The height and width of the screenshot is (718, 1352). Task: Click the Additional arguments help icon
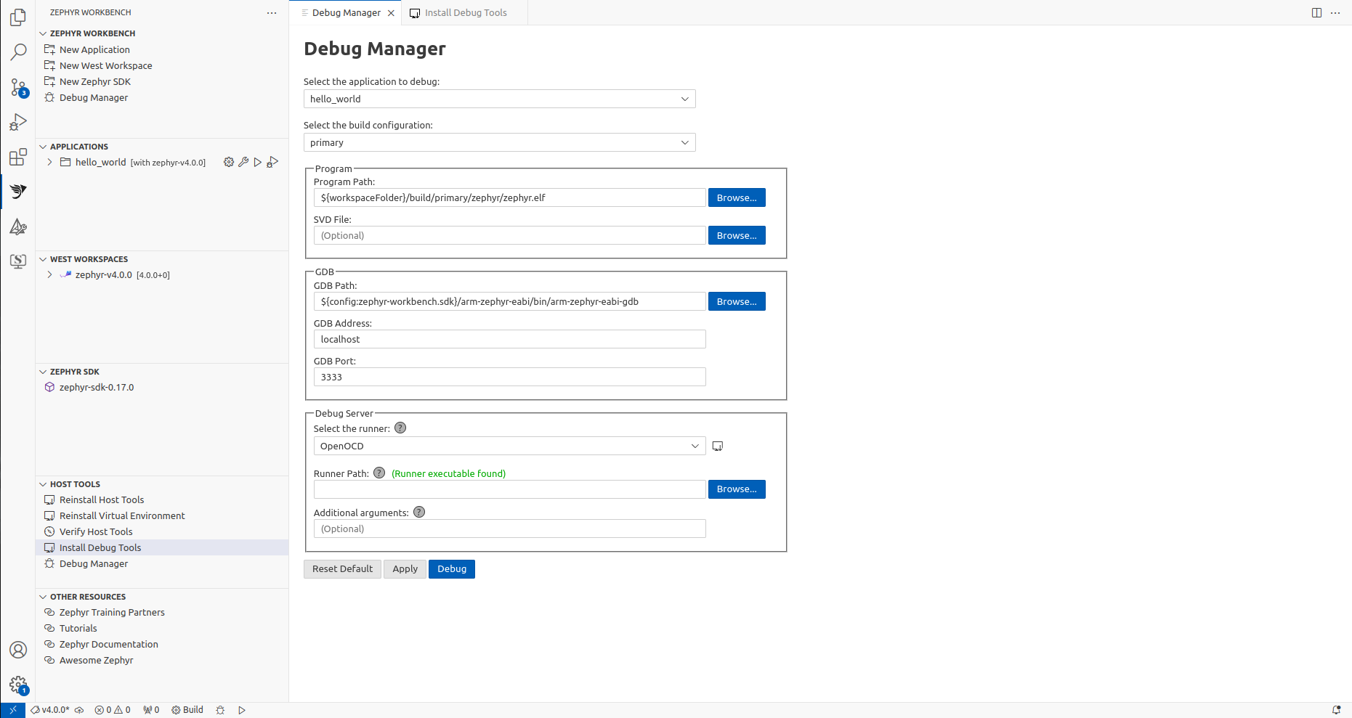(x=418, y=512)
